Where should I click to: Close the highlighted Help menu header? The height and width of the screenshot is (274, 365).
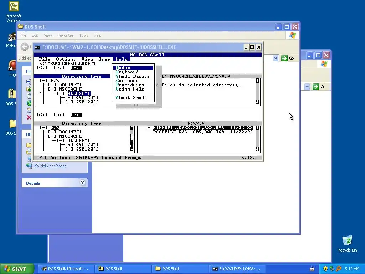(x=122, y=59)
